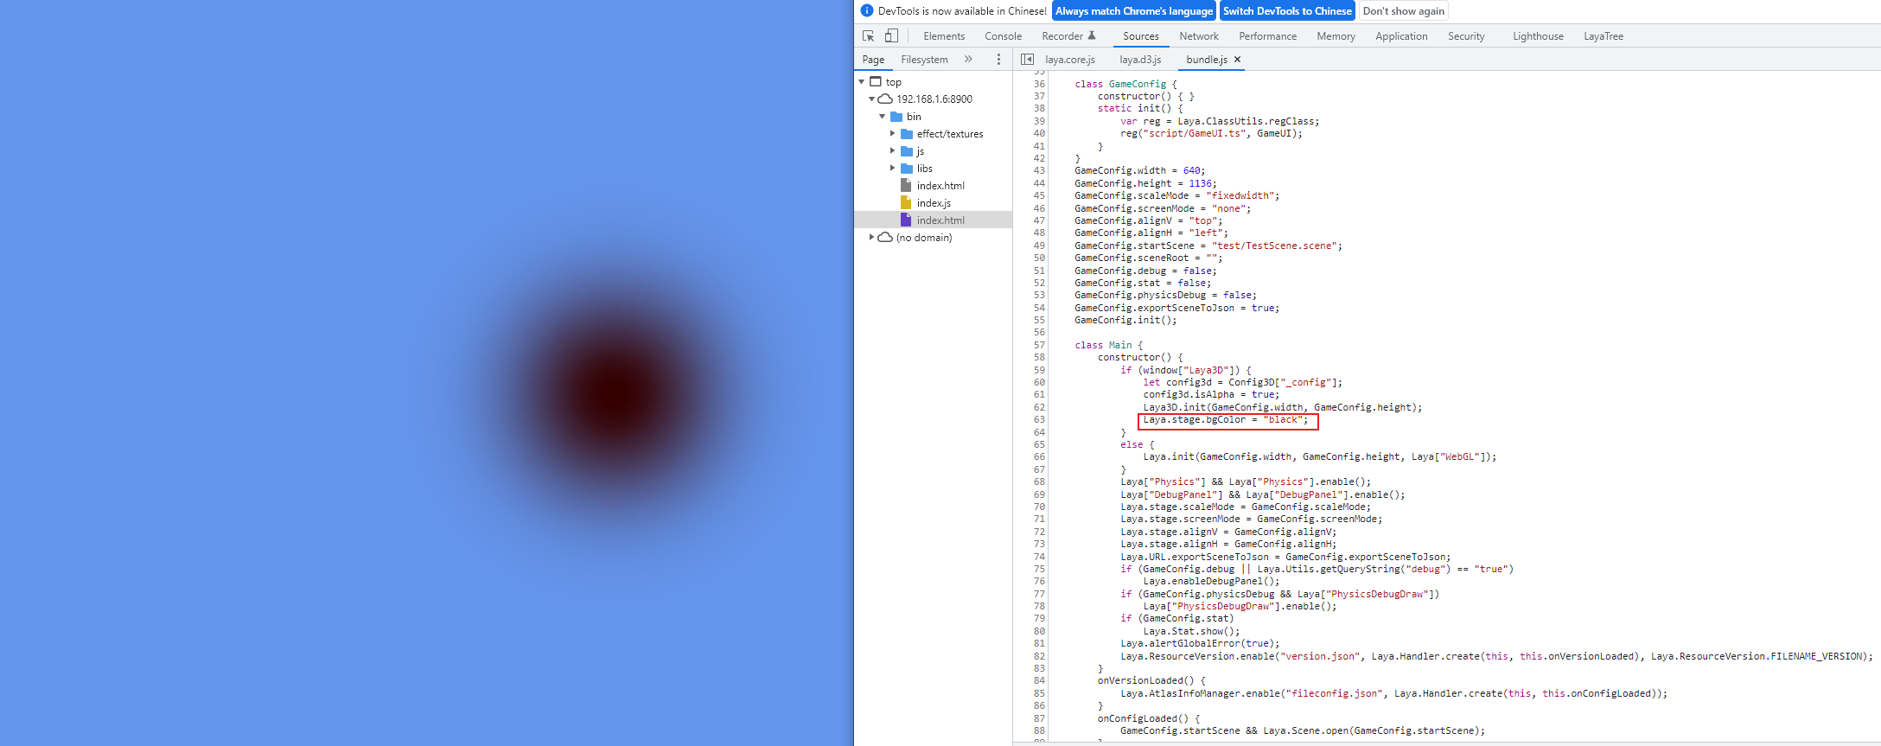Click the hide navigator sidebar icon
This screenshot has height=746, width=1881.
1027,59
